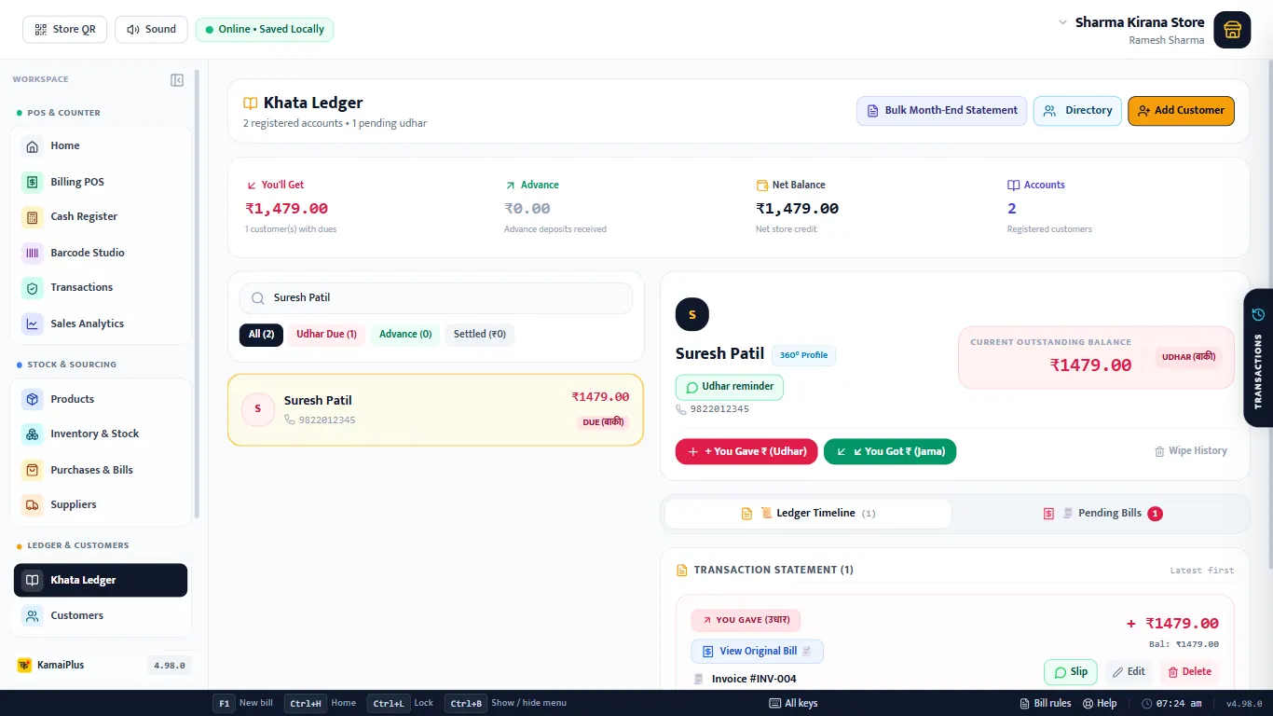
Task: Click Add Customer button
Action: tap(1181, 110)
